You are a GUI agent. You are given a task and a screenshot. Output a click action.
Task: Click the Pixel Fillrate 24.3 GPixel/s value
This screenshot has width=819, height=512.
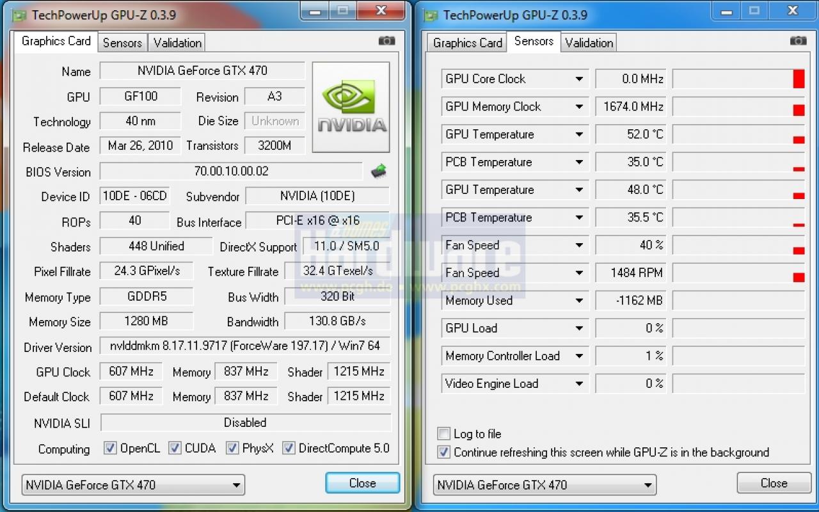[x=147, y=271]
